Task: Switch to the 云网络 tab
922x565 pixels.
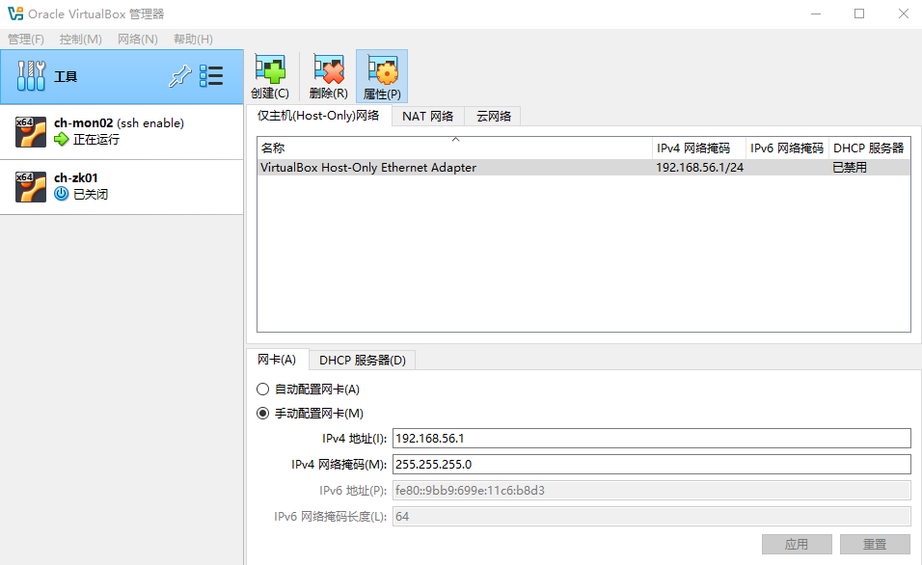Action: 494,117
